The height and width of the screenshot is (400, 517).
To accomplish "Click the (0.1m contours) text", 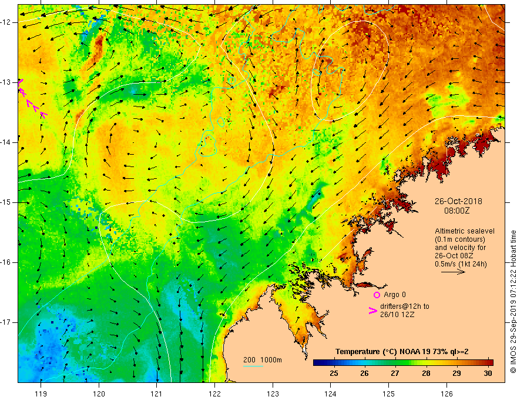I will point(460,239).
